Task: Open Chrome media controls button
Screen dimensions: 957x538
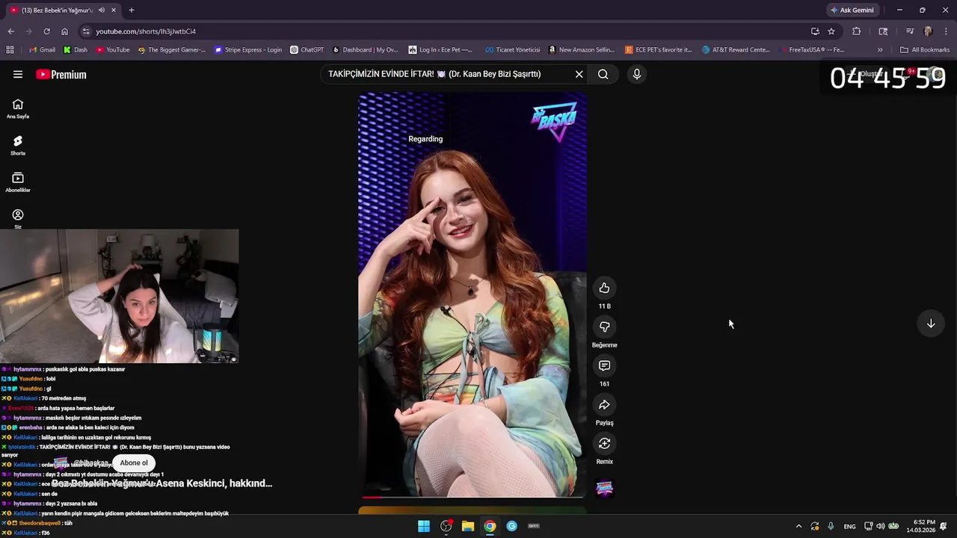Action: coord(910,31)
